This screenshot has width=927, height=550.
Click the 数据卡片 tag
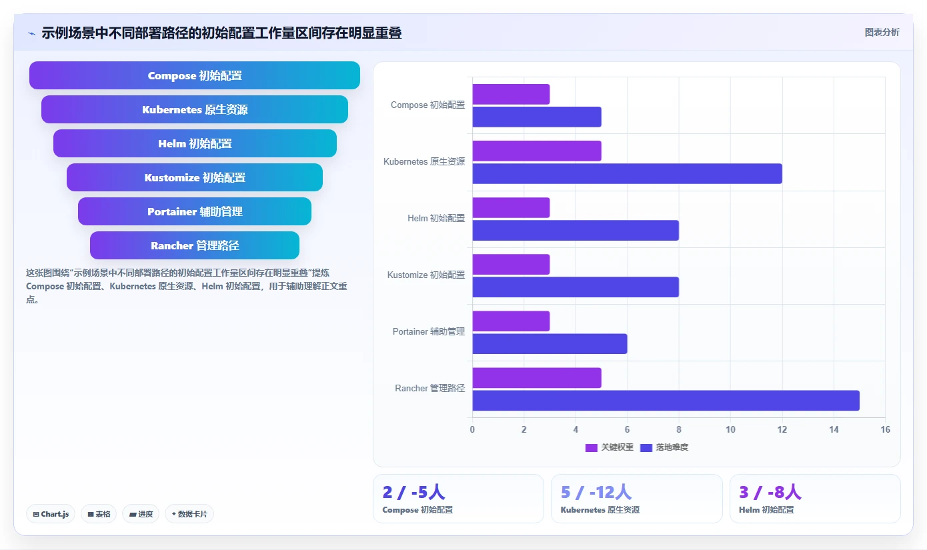(189, 514)
